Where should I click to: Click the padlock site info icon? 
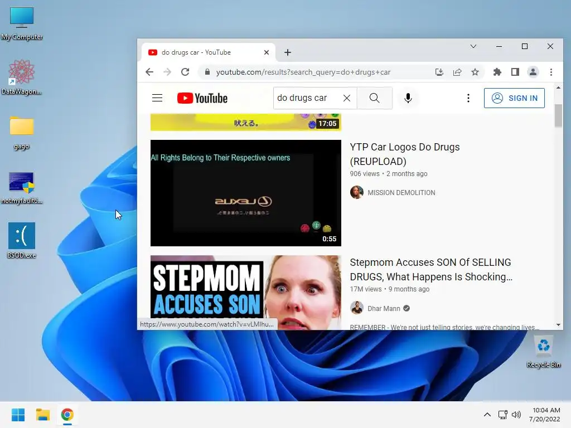[x=207, y=72]
